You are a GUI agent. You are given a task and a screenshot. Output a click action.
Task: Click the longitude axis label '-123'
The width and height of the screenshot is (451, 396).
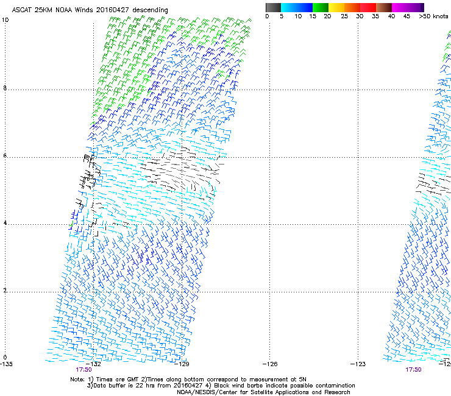[x=358, y=364]
